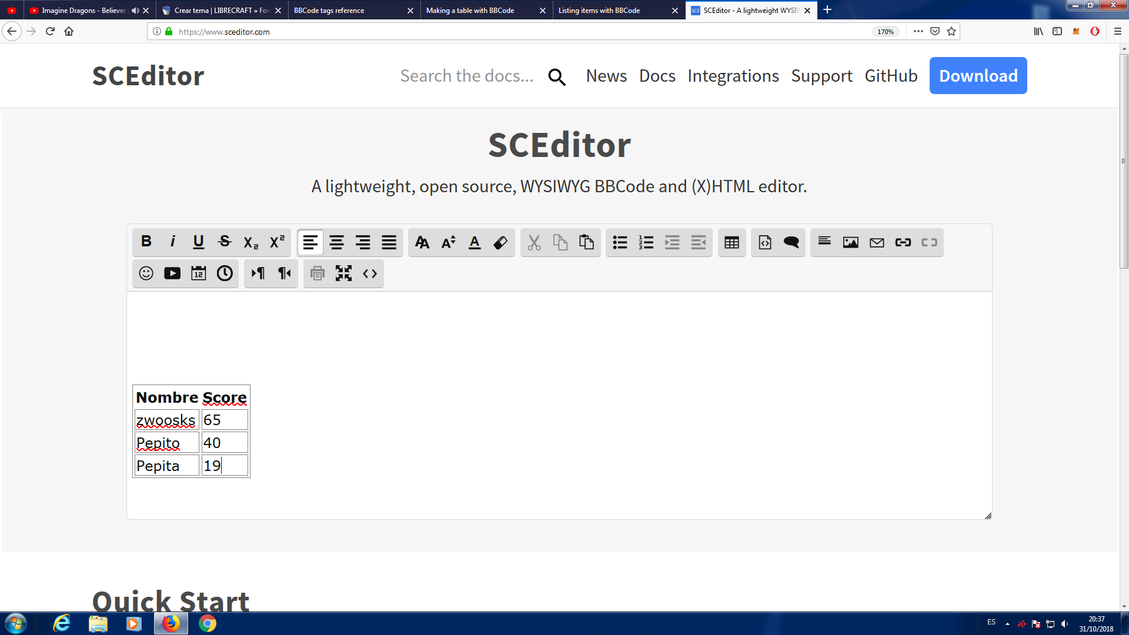Insert a YouTube video
The image size is (1129, 635).
tap(172, 273)
